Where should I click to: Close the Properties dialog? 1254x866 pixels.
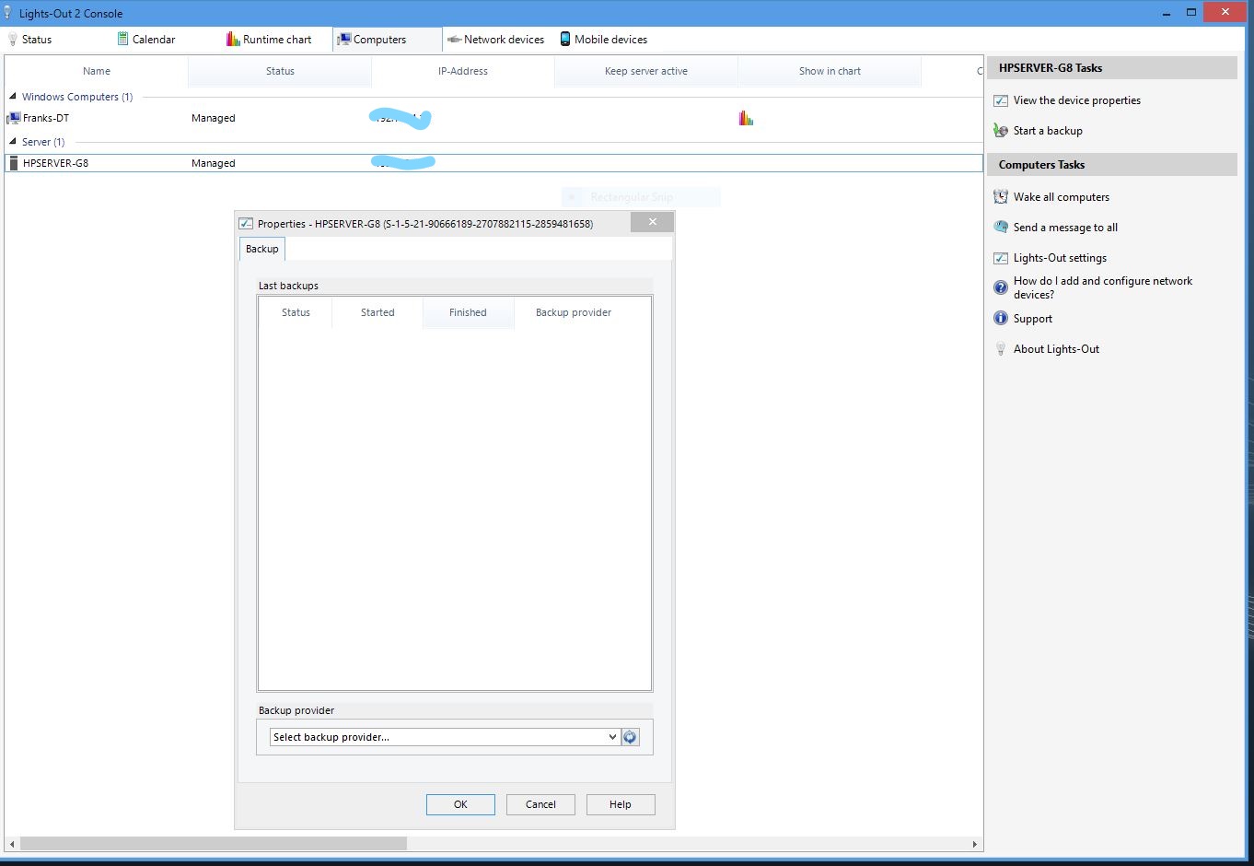[x=653, y=222]
